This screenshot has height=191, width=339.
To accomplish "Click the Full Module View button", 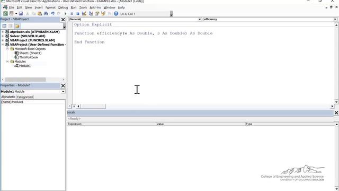I will pos(74,106).
